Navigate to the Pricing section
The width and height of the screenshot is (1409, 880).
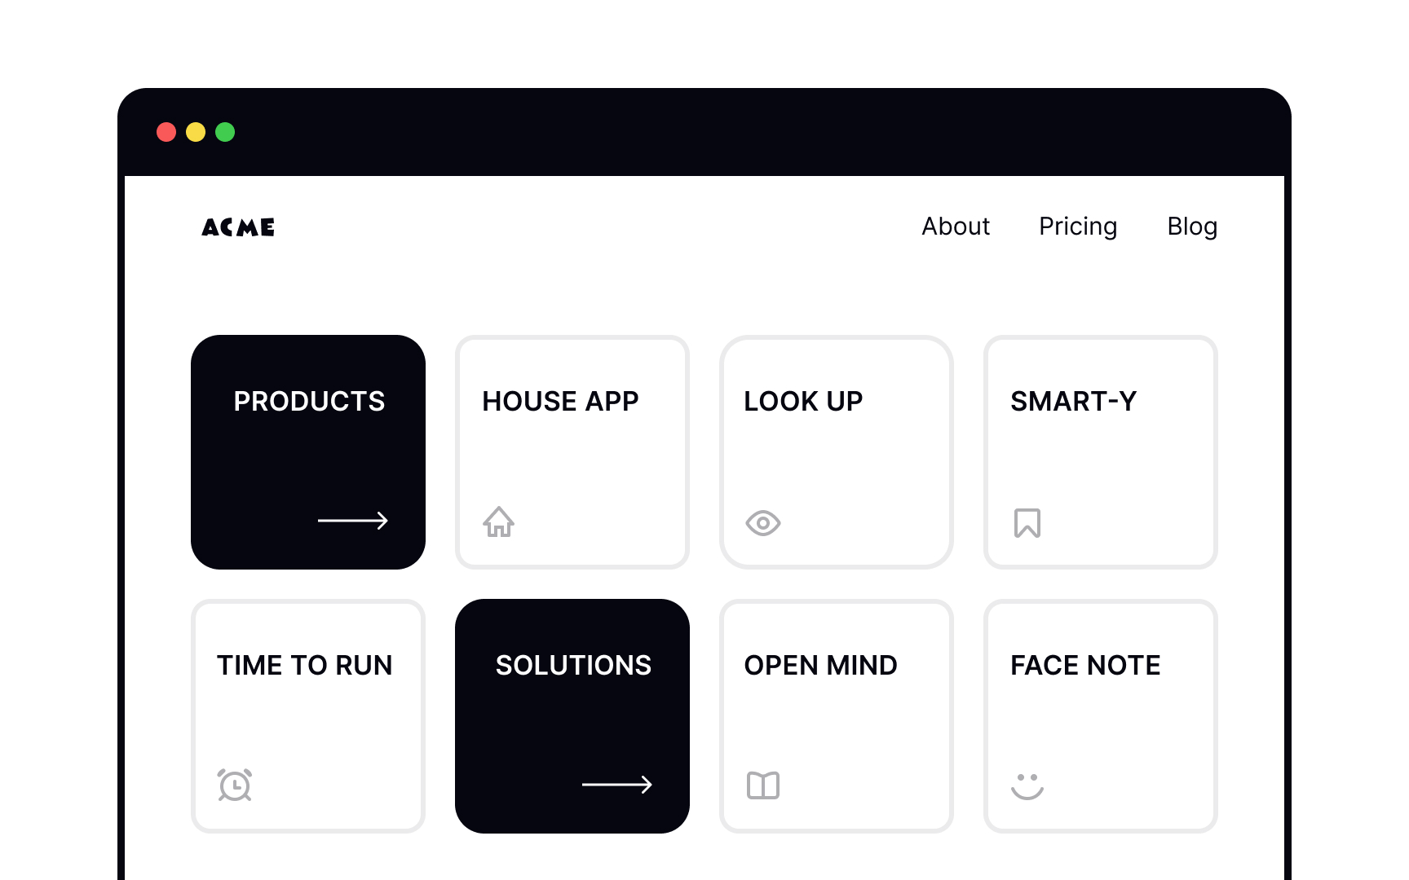pos(1078,227)
